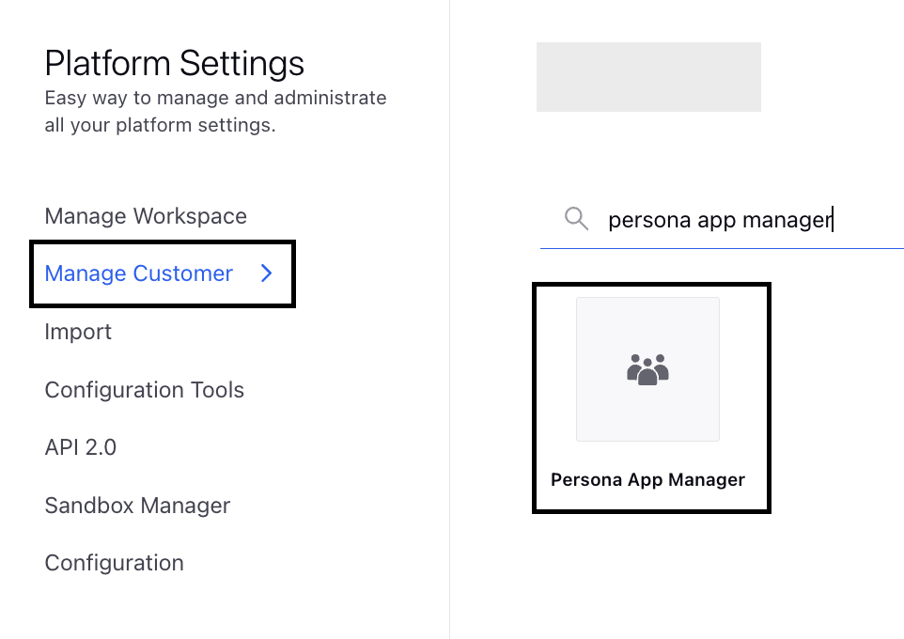Focus the search field containing persona app manager

(722, 220)
